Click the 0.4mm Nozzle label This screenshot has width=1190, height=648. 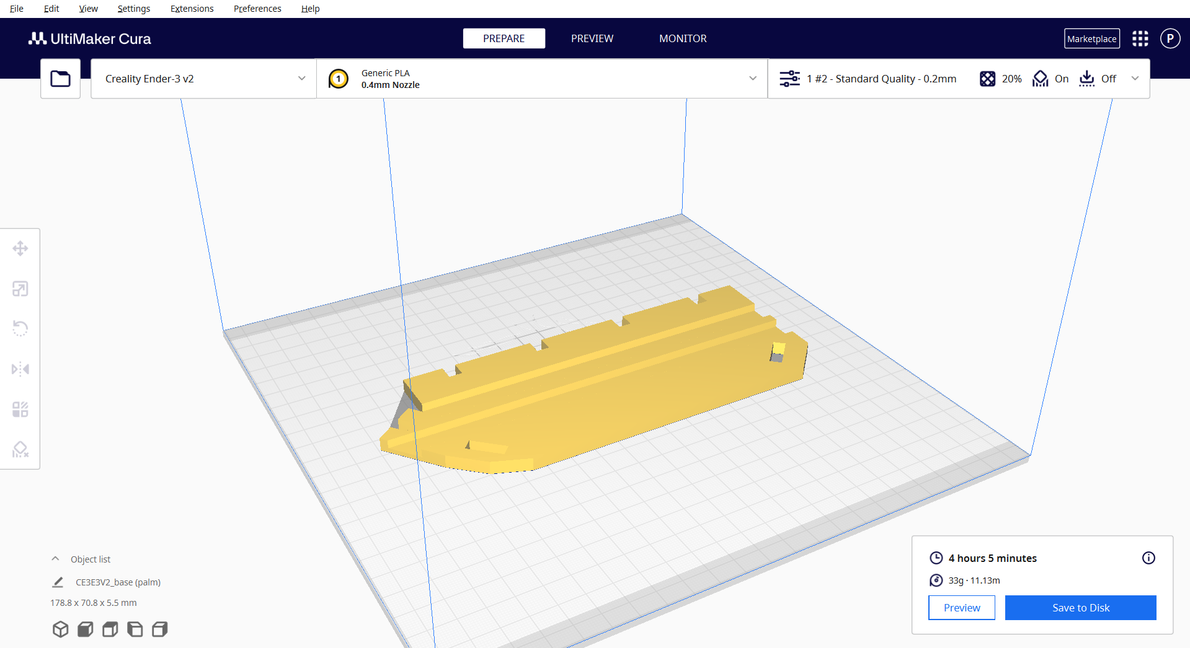click(390, 85)
